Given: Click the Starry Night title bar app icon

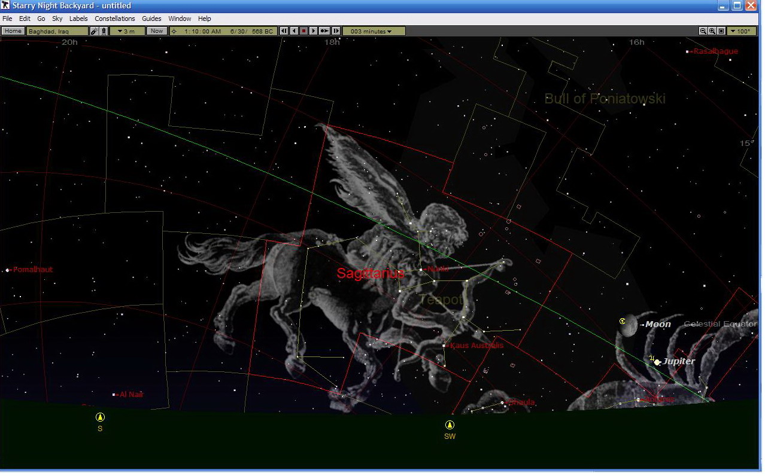Looking at the screenshot, I should (6, 6).
